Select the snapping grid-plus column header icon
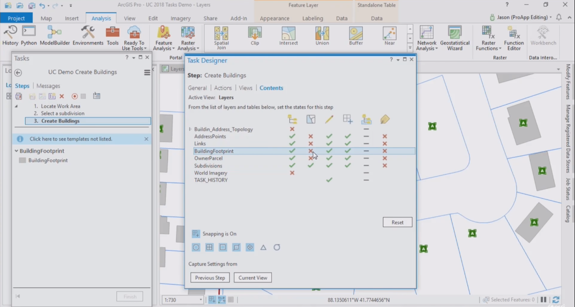 pyautogui.click(x=348, y=119)
